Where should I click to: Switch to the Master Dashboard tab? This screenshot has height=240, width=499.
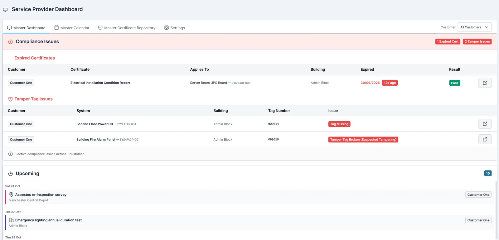tap(26, 28)
